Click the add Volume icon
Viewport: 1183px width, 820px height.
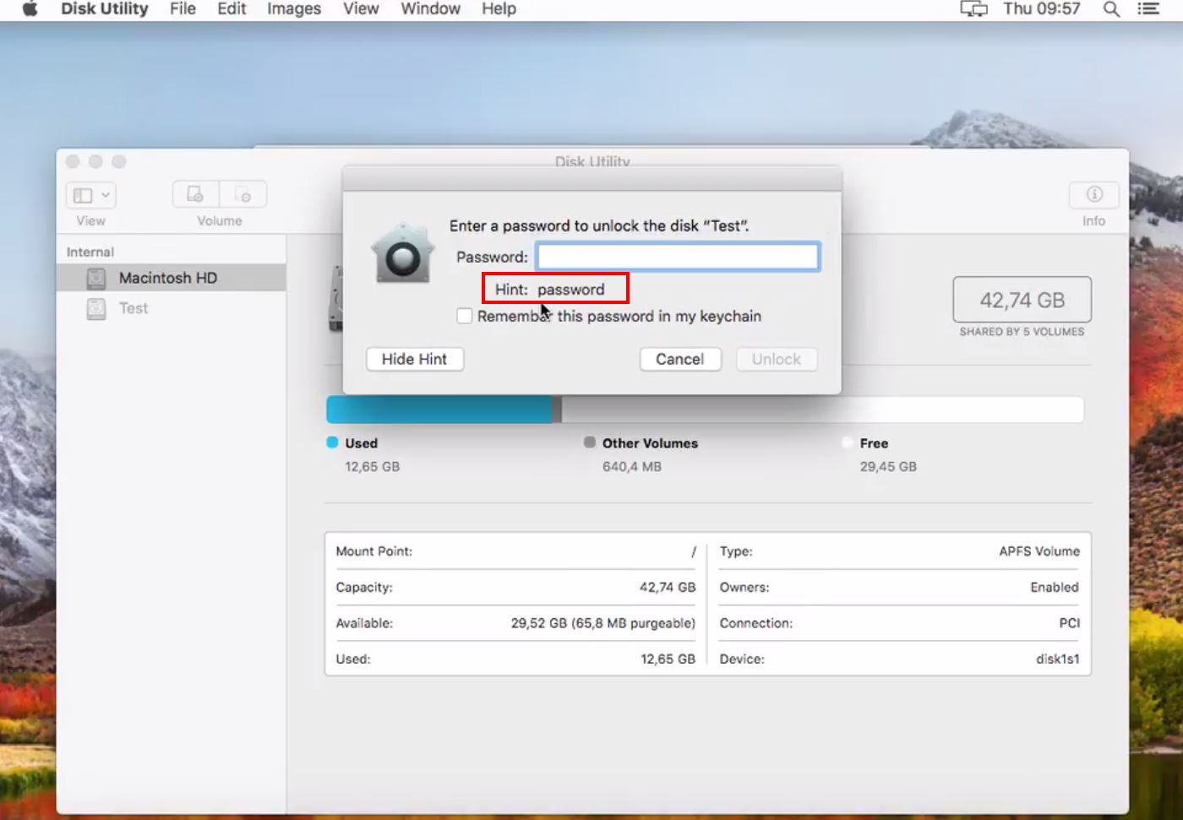(x=195, y=194)
